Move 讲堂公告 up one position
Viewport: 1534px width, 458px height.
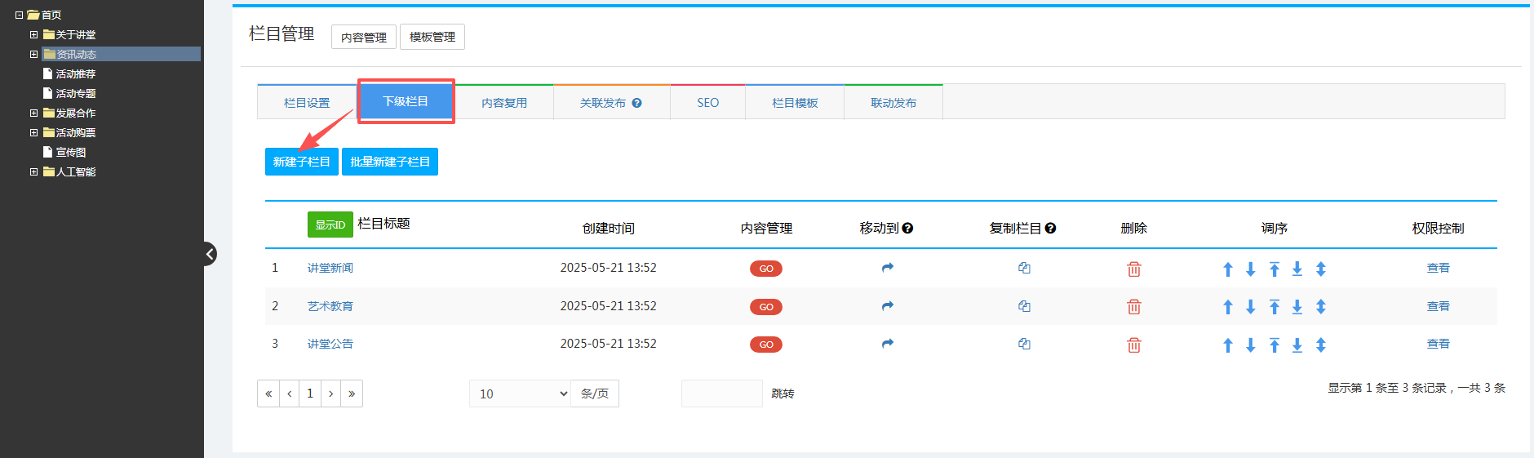pos(1227,345)
